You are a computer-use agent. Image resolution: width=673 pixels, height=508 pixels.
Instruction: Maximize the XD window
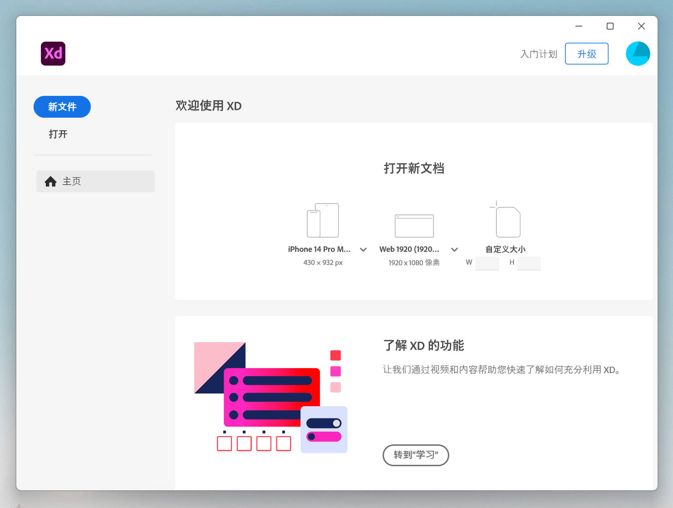[610, 26]
